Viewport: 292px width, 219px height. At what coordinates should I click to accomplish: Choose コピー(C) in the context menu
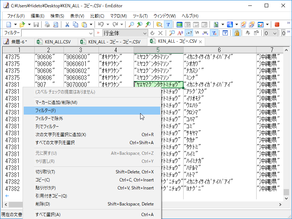92,180
